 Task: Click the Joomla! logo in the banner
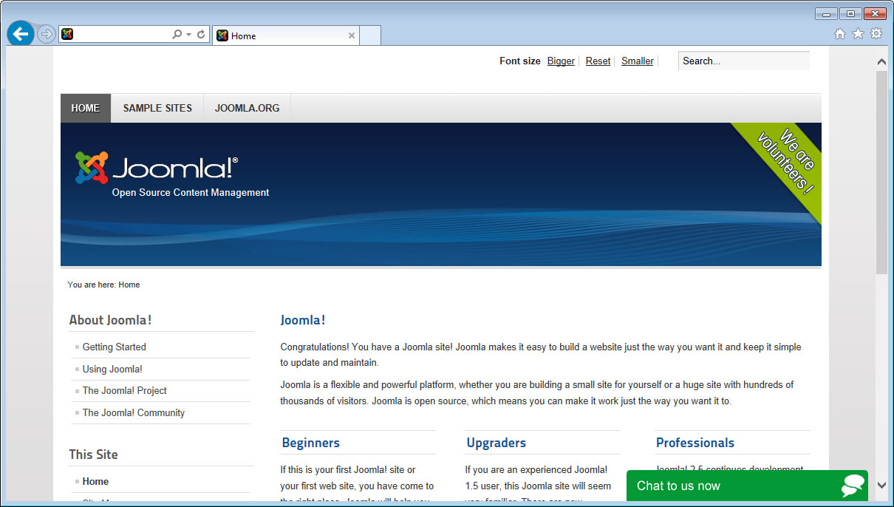(157, 168)
